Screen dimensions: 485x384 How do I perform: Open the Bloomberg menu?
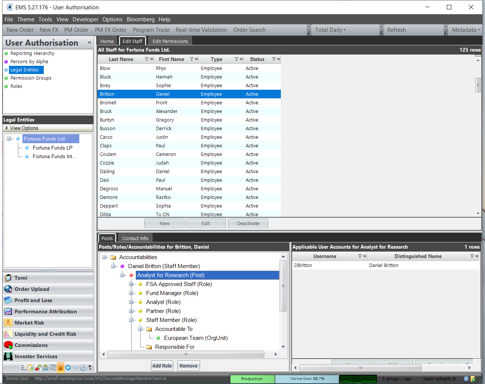[x=140, y=19]
